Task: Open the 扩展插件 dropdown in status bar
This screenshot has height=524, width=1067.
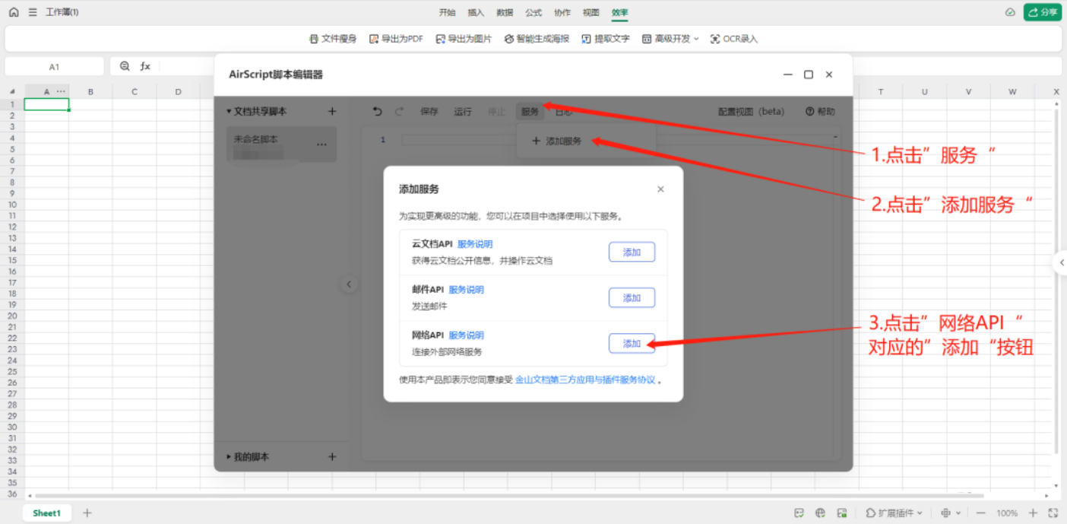Action: point(894,513)
